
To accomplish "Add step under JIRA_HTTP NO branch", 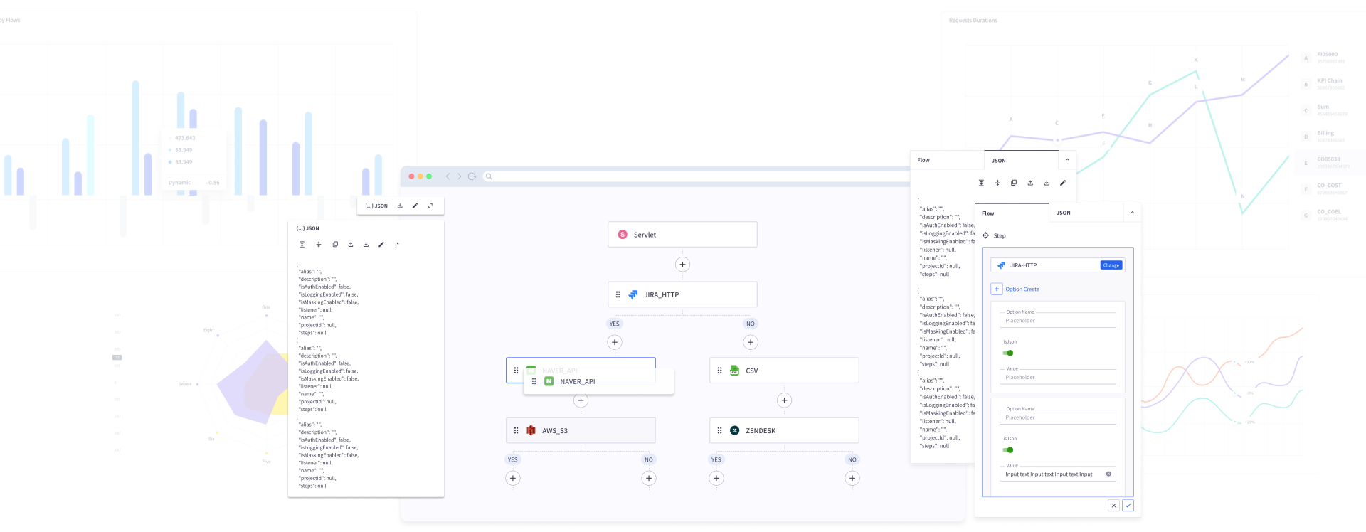I will point(750,343).
